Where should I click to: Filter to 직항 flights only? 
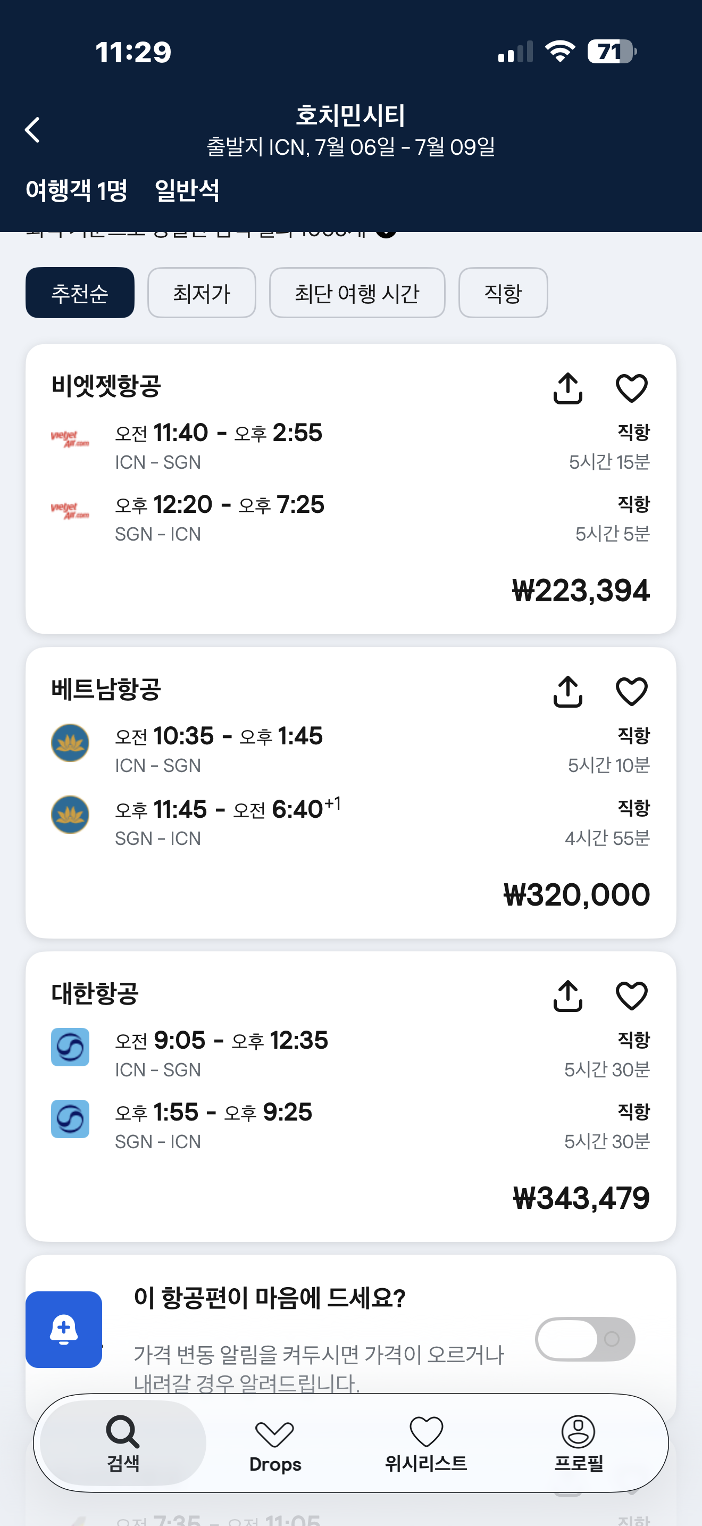(503, 293)
